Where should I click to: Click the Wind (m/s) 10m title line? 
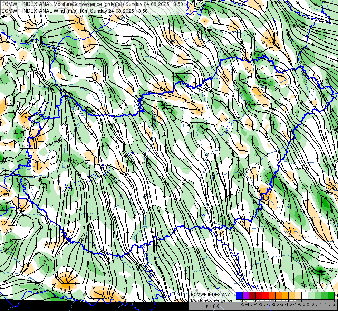75,11
